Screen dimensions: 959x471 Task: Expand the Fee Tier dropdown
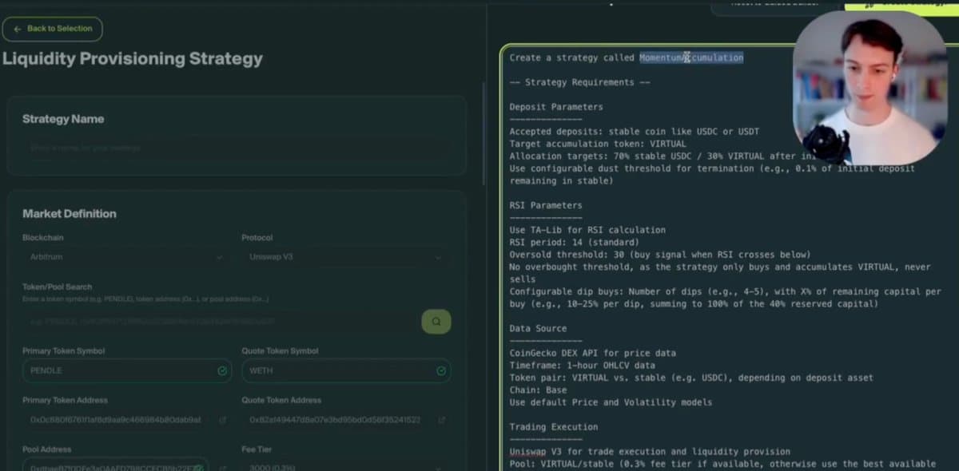pos(342,465)
